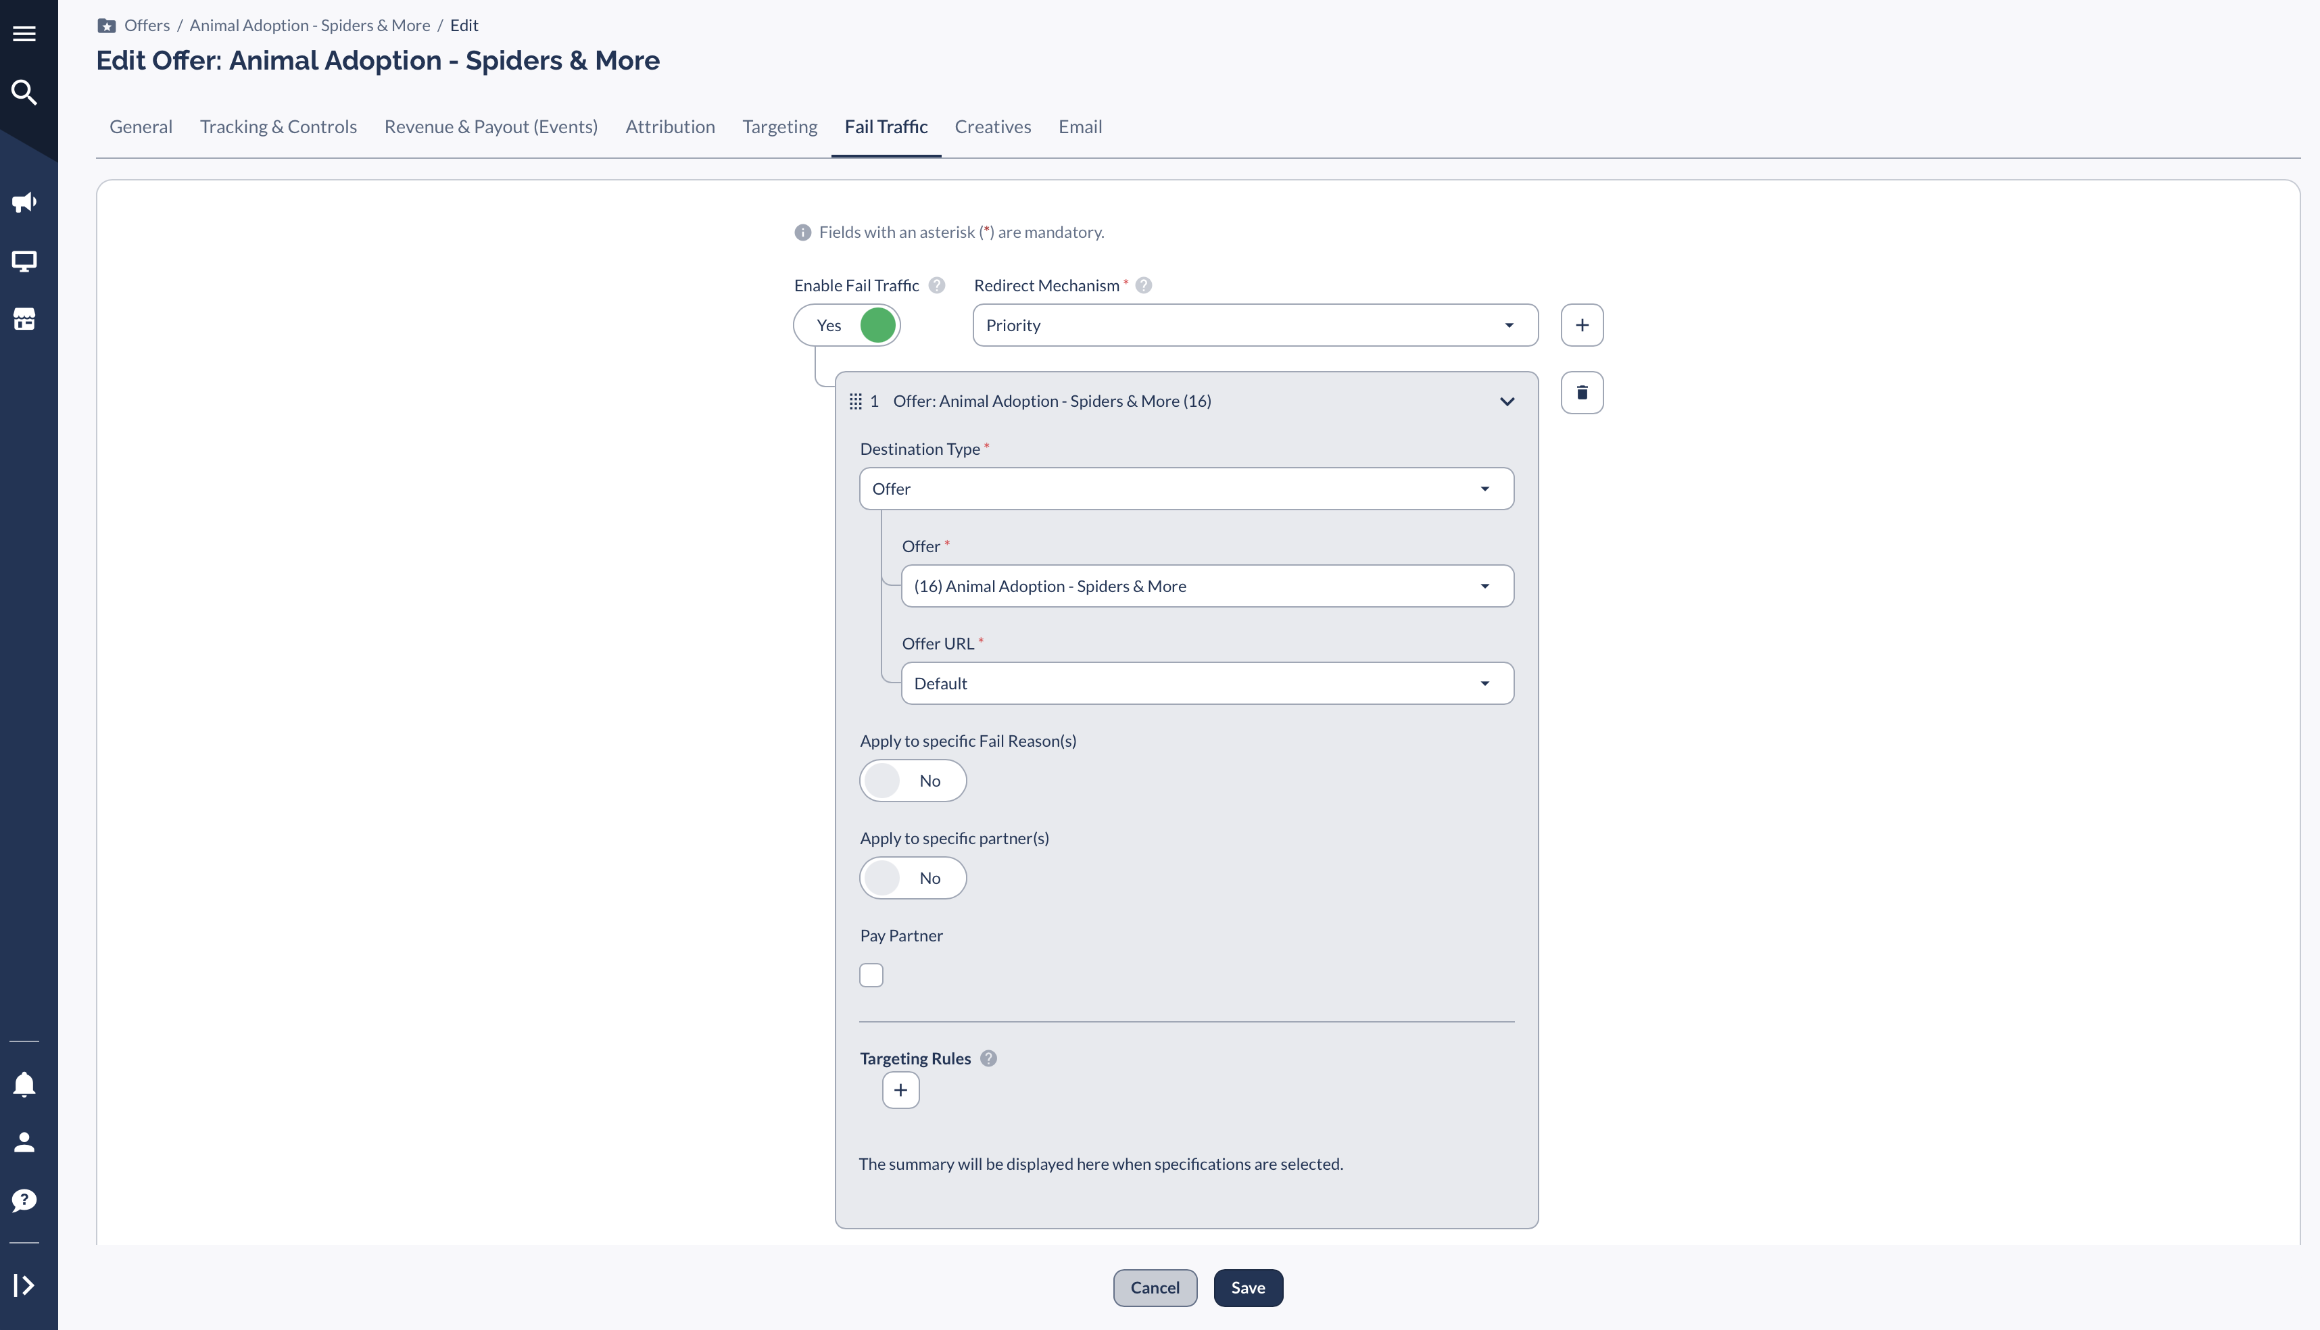Toggle Enable Fail Traffic switch
This screenshot has width=2320, height=1330.
(846, 325)
